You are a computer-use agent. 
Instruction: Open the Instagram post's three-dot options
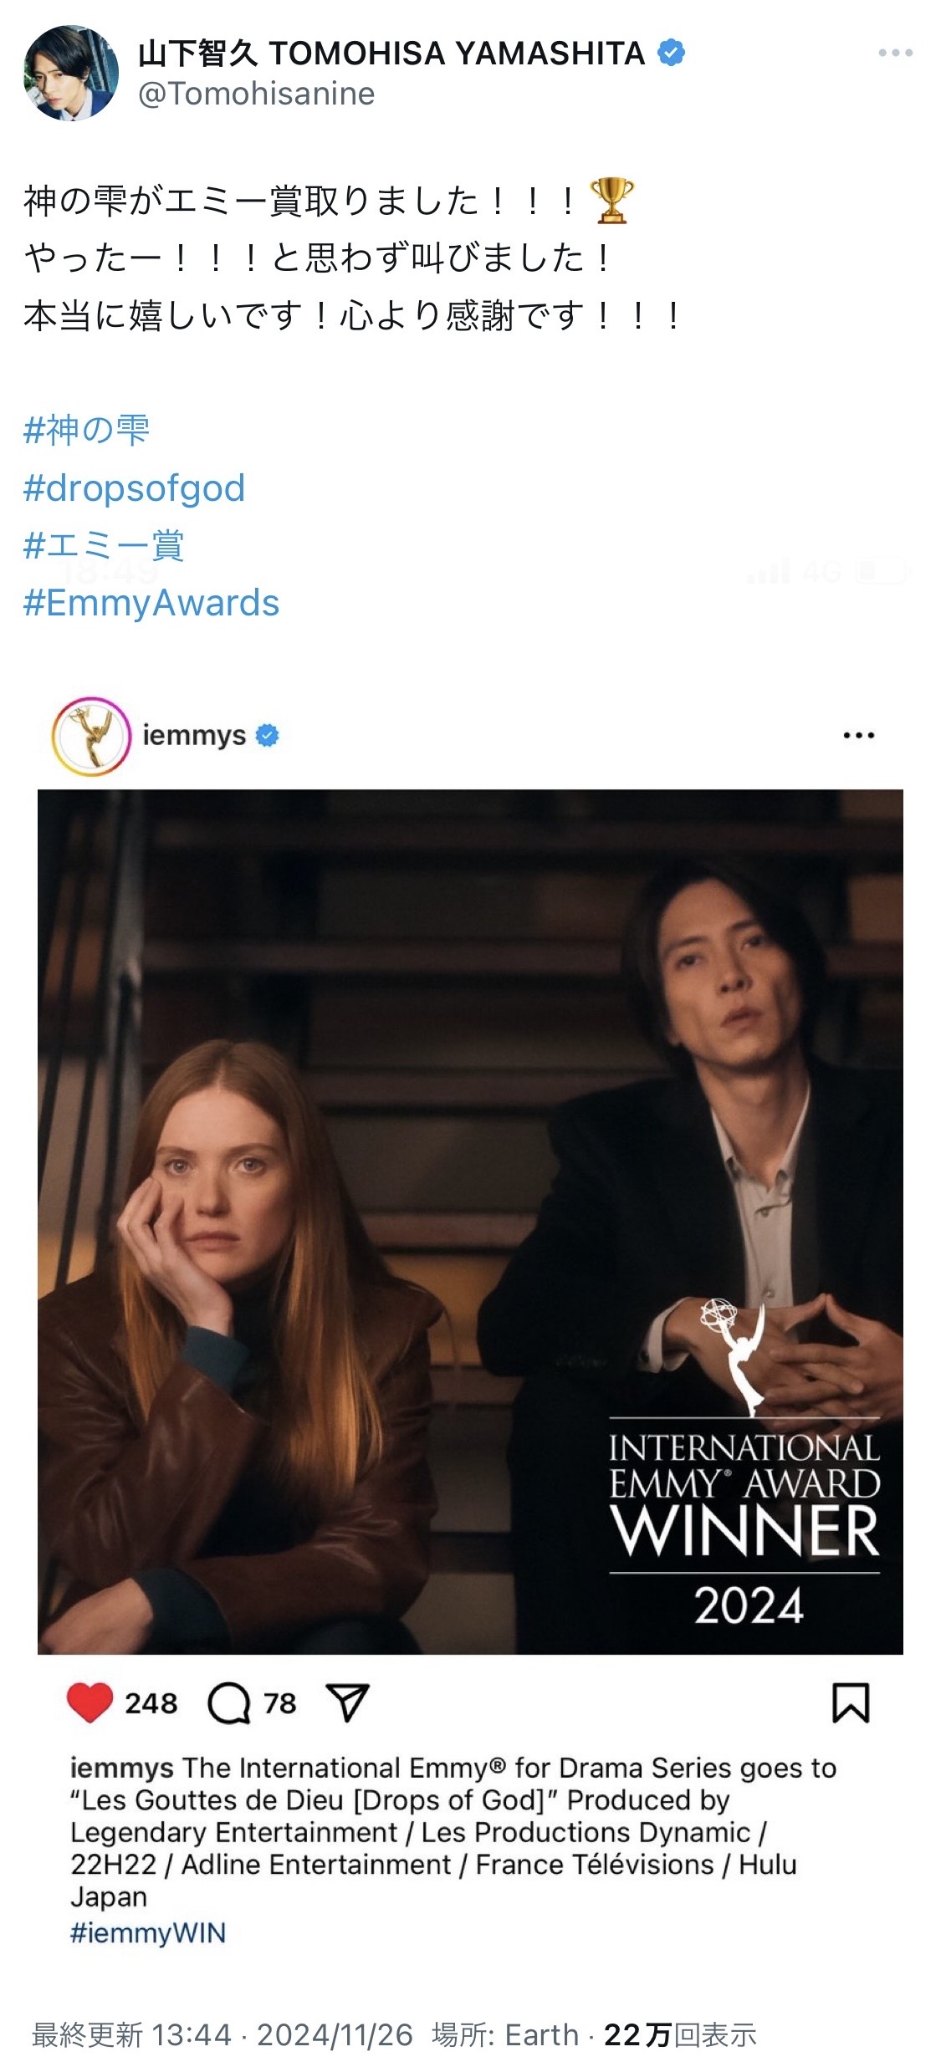859,736
